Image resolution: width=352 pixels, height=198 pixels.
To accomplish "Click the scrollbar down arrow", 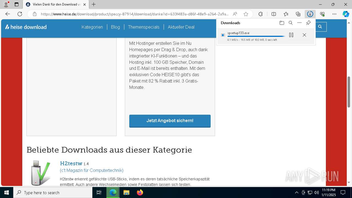I will (349, 183).
